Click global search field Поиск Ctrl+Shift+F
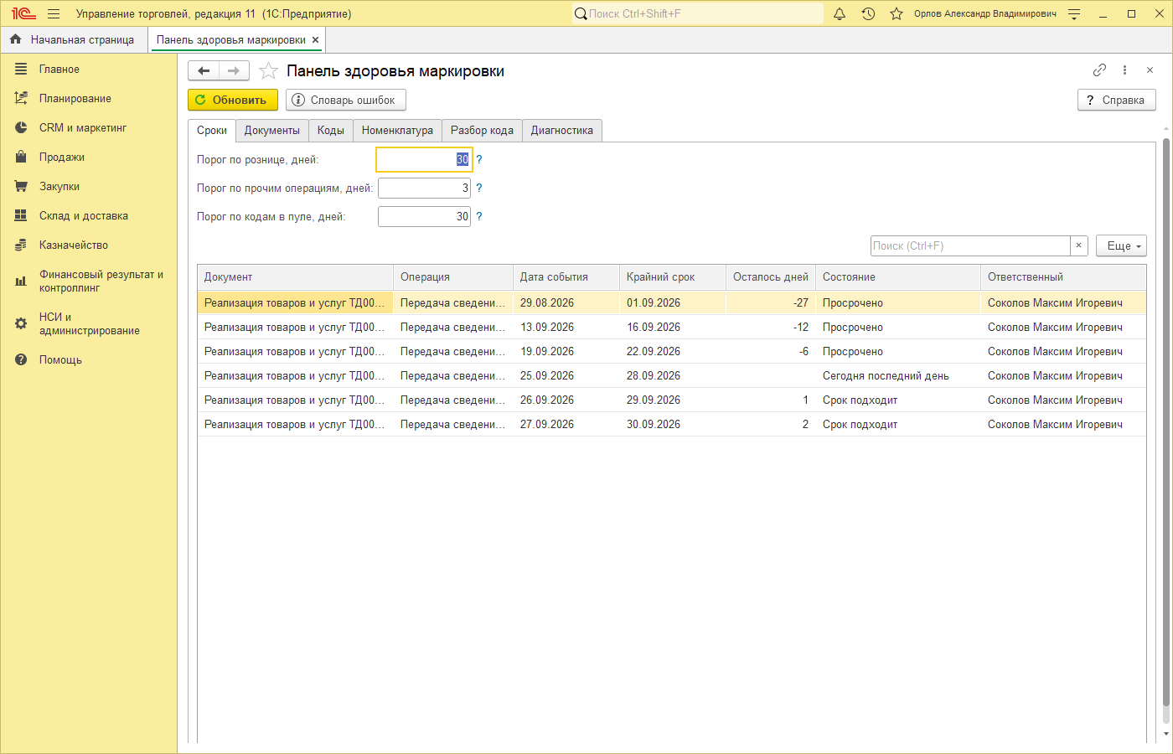The height and width of the screenshot is (754, 1173). (698, 13)
